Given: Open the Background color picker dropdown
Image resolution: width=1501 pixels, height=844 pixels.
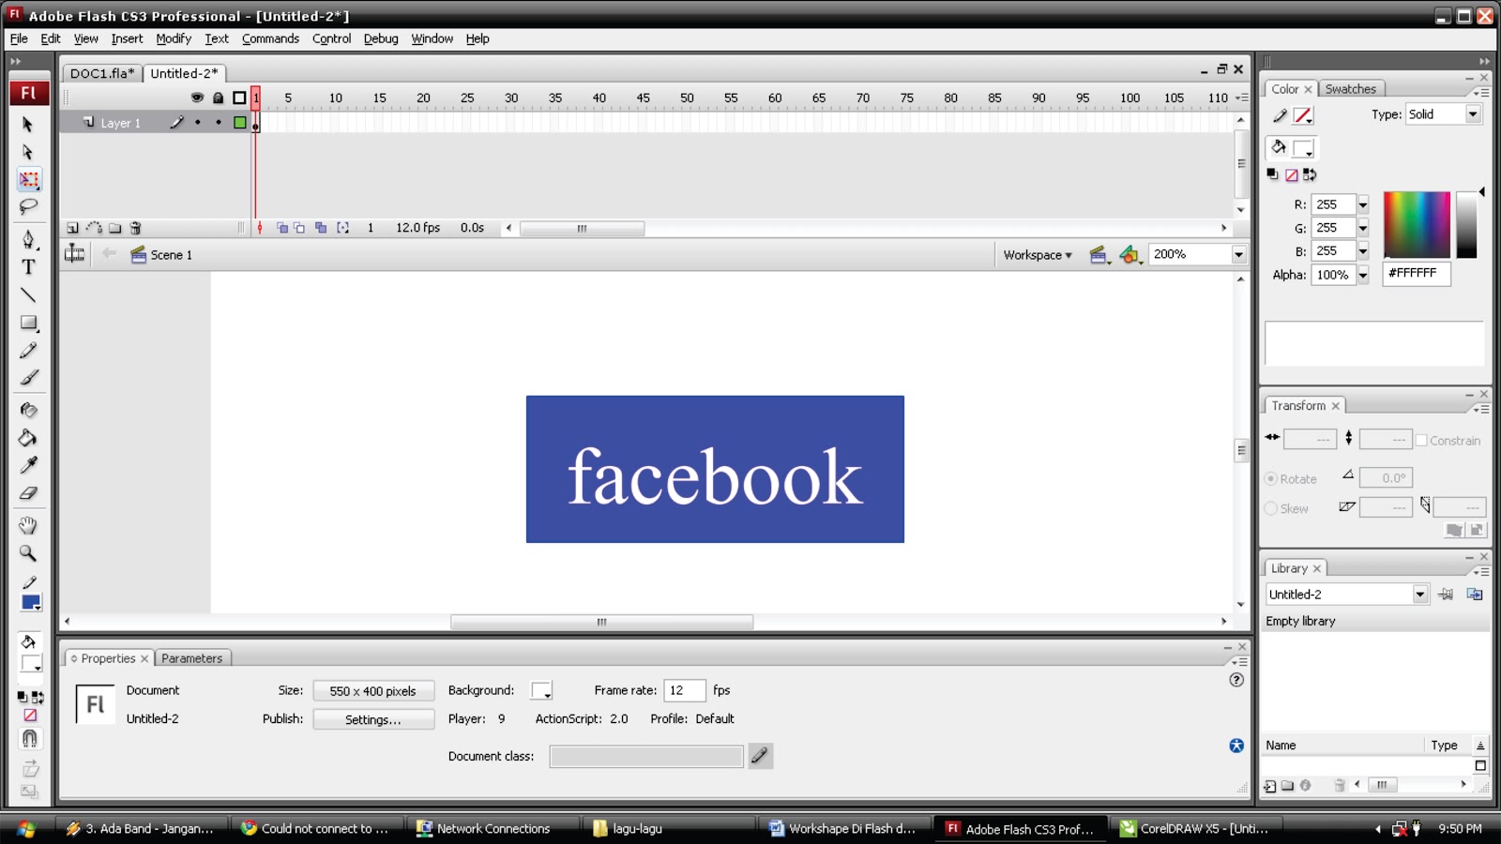Looking at the screenshot, I should coord(541,691).
